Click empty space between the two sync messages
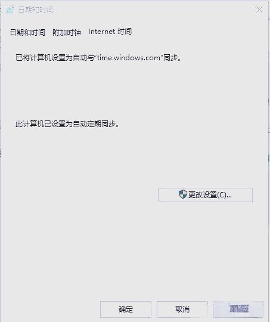The width and height of the screenshot is (270, 322). click(134, 91)
